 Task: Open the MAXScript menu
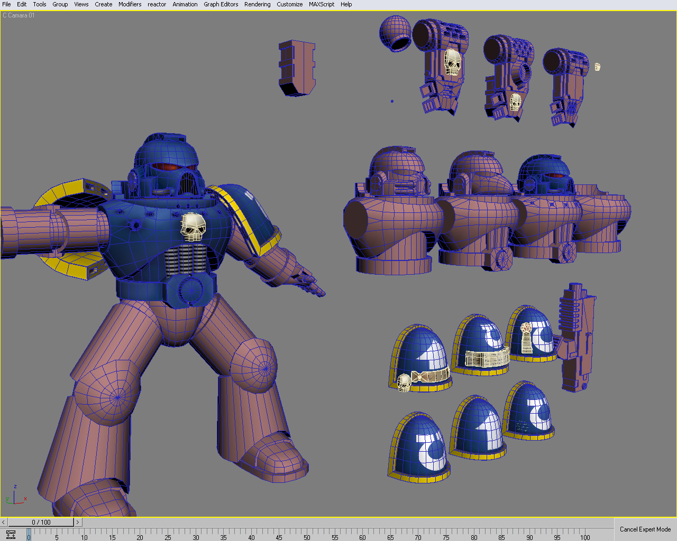322,4
